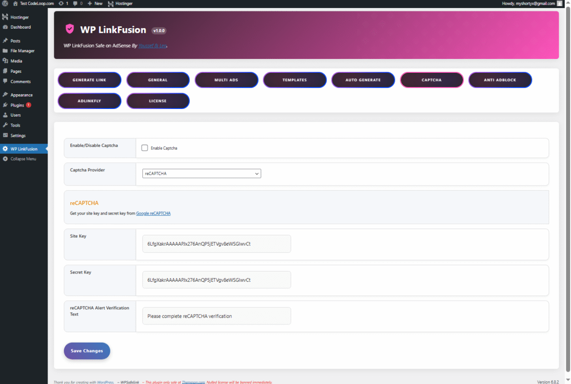Open Settings in the sidebar
The height and width of the screenshot is (384, 571).
click(24, 136)
